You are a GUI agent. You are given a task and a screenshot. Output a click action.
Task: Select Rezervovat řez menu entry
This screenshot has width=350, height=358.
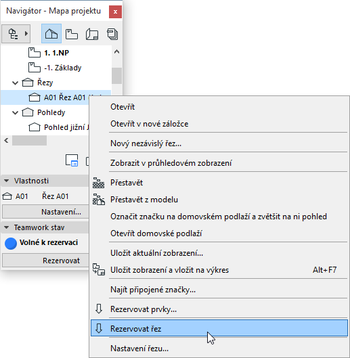click(219, 328)
